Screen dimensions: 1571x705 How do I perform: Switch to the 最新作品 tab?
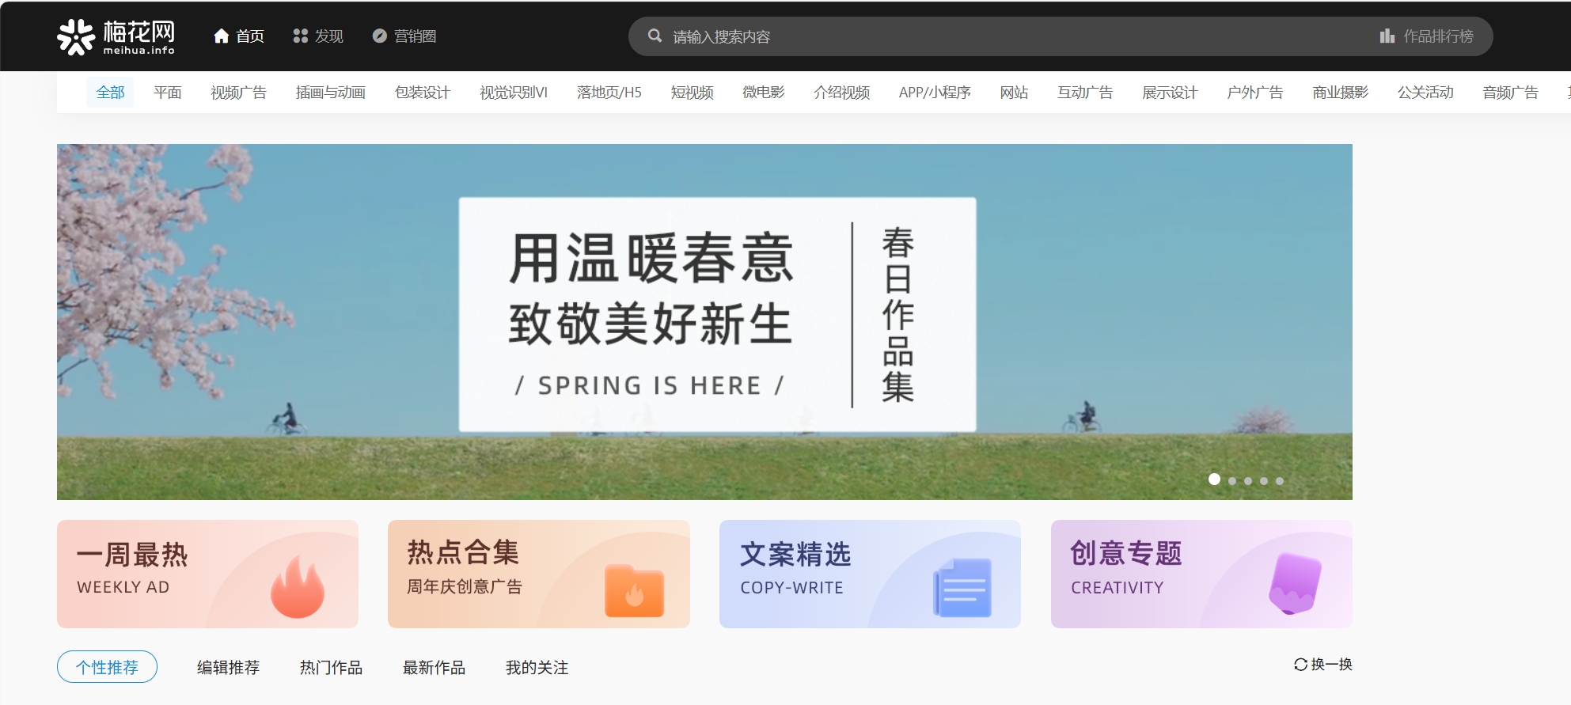point(434,668)
